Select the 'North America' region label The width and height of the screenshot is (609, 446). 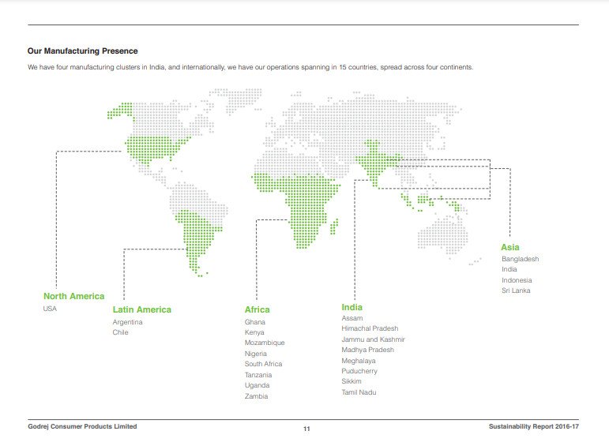click(x=73, y=296)
